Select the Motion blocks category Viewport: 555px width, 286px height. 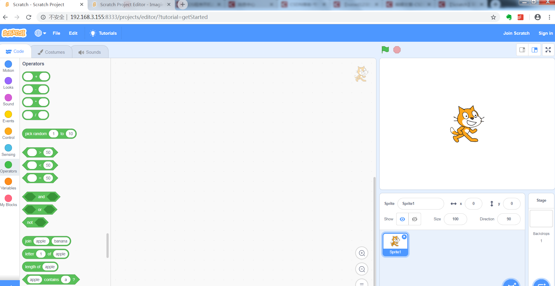coord(8,66)
